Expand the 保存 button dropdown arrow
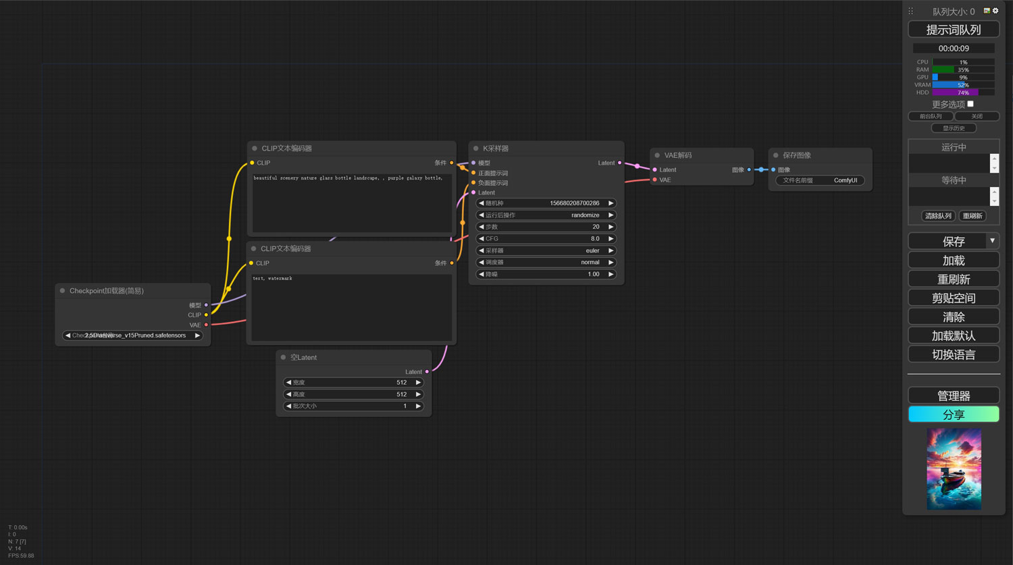1013x565 pixels. 992,241
